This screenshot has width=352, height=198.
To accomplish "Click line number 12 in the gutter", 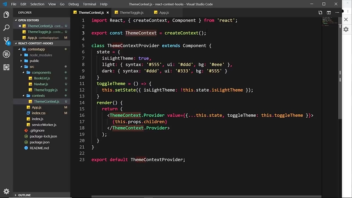I will tap(82, 90).
